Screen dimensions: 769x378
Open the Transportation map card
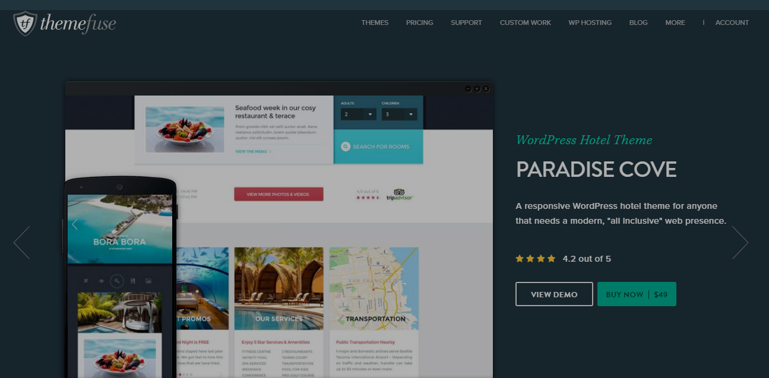point(374,288)
